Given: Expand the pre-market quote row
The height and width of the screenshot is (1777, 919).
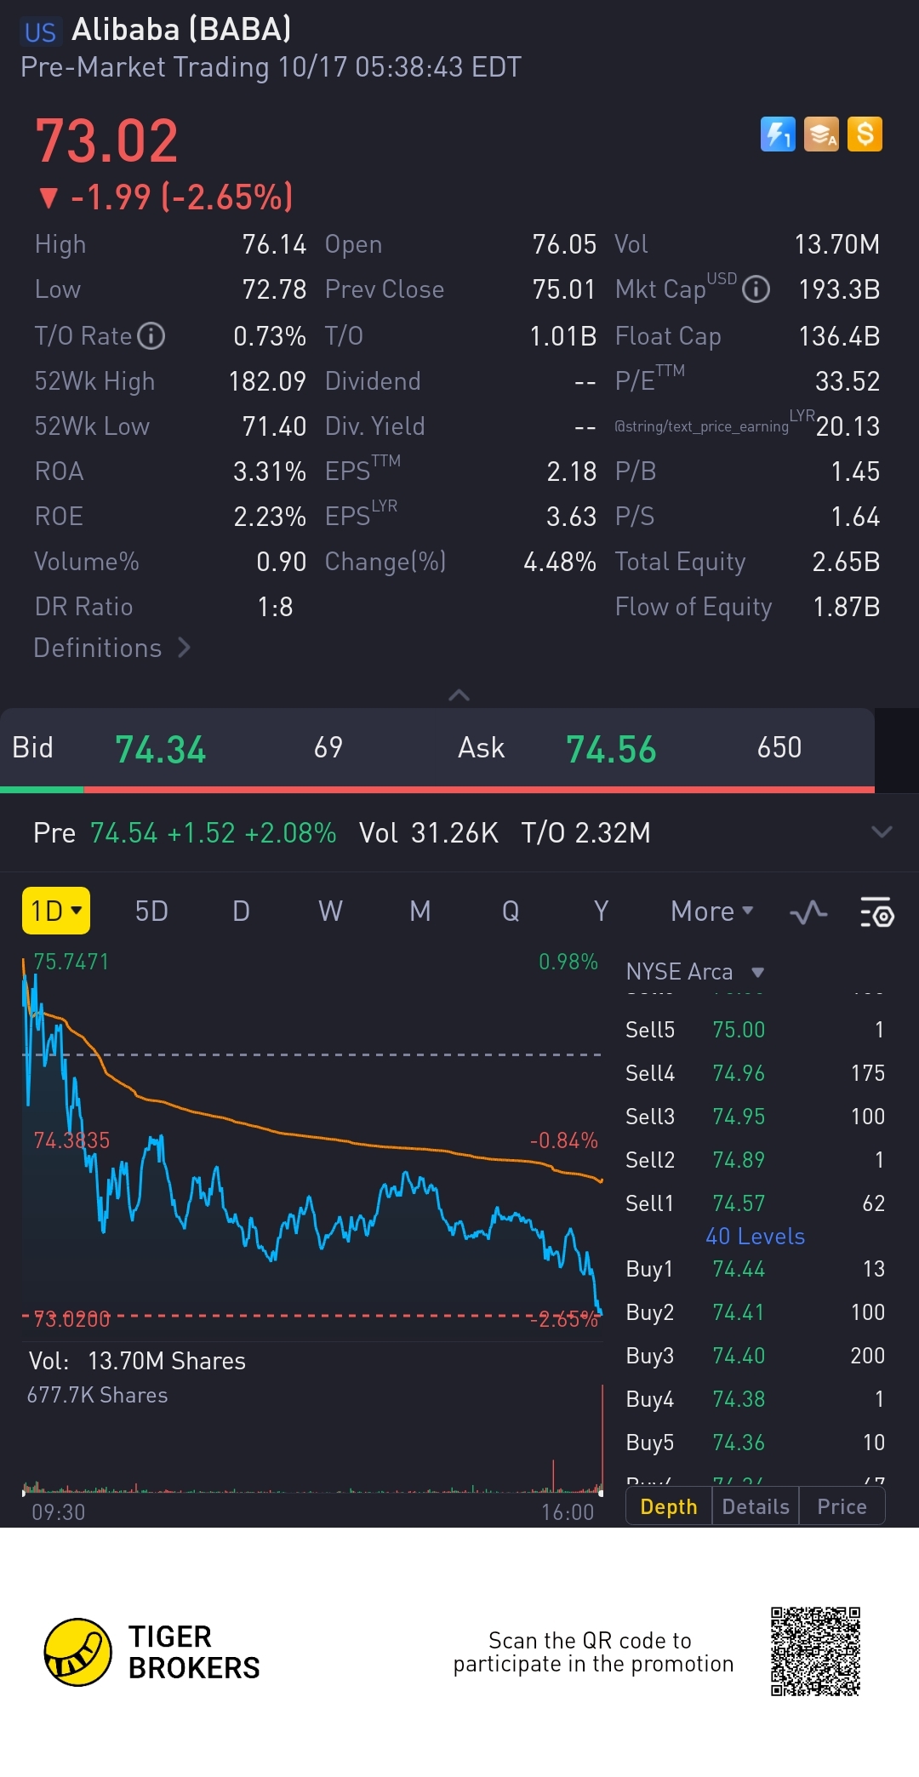Looking at the screenshot, I should (x=882, y=832).
